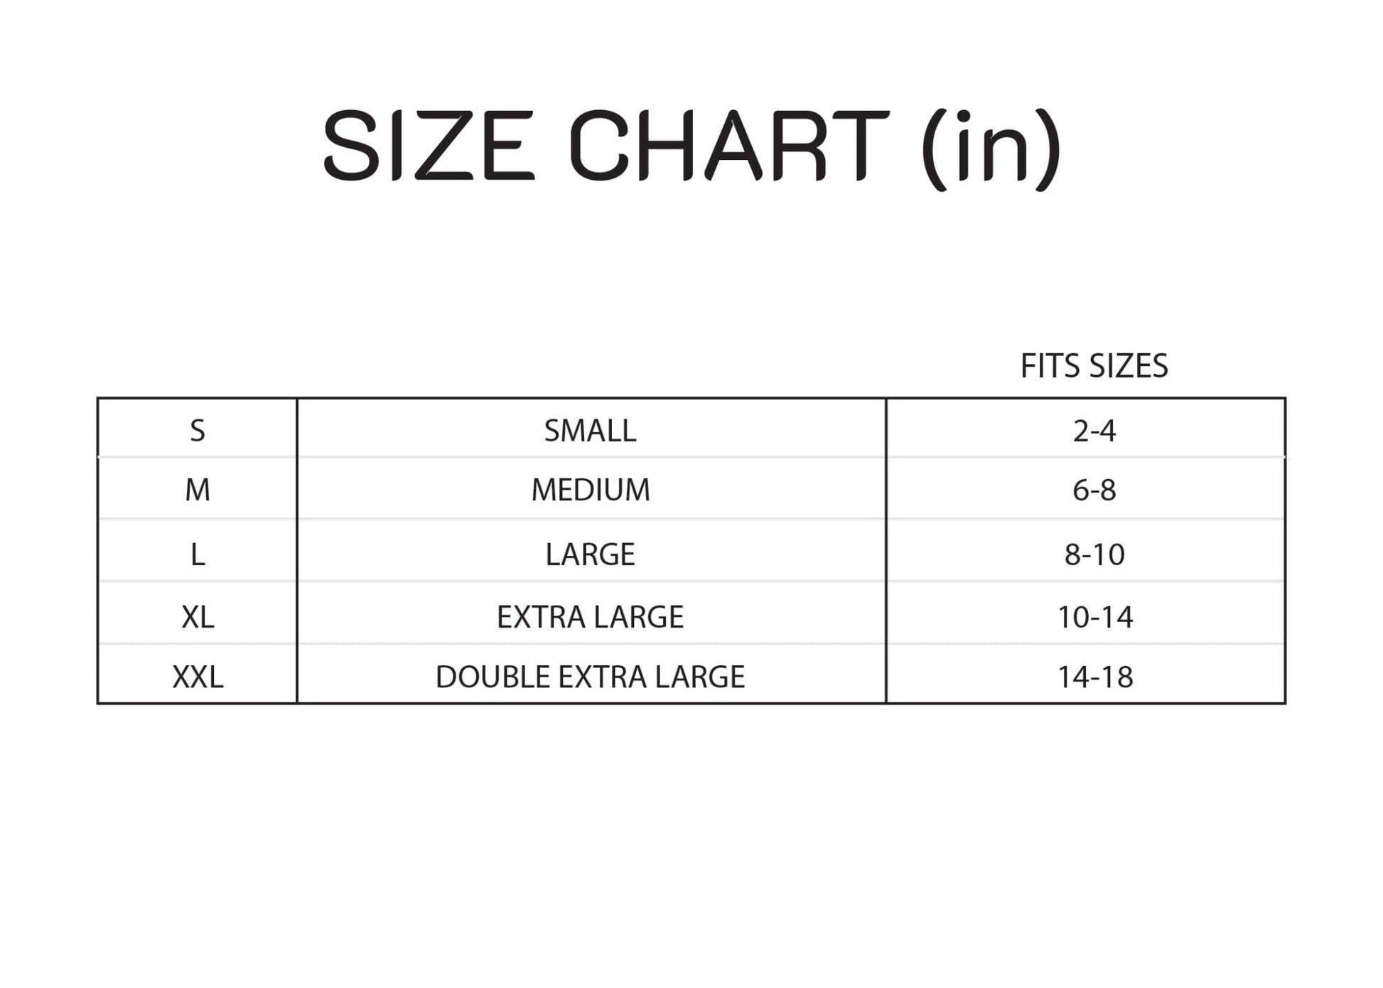
Task: Select the XXL abbreviation cell
Action: tap(198, 677)
